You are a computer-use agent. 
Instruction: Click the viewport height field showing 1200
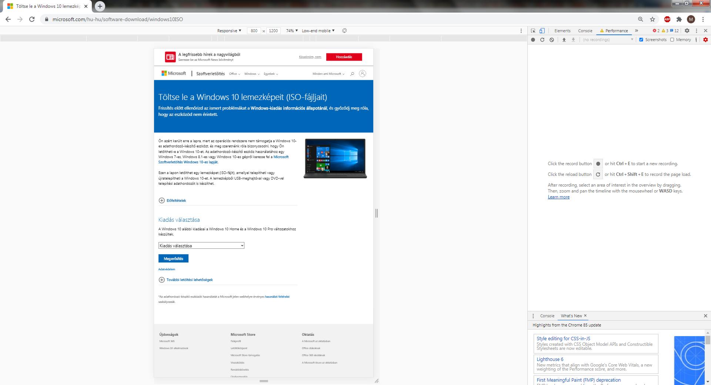click(x=273, y=31)
